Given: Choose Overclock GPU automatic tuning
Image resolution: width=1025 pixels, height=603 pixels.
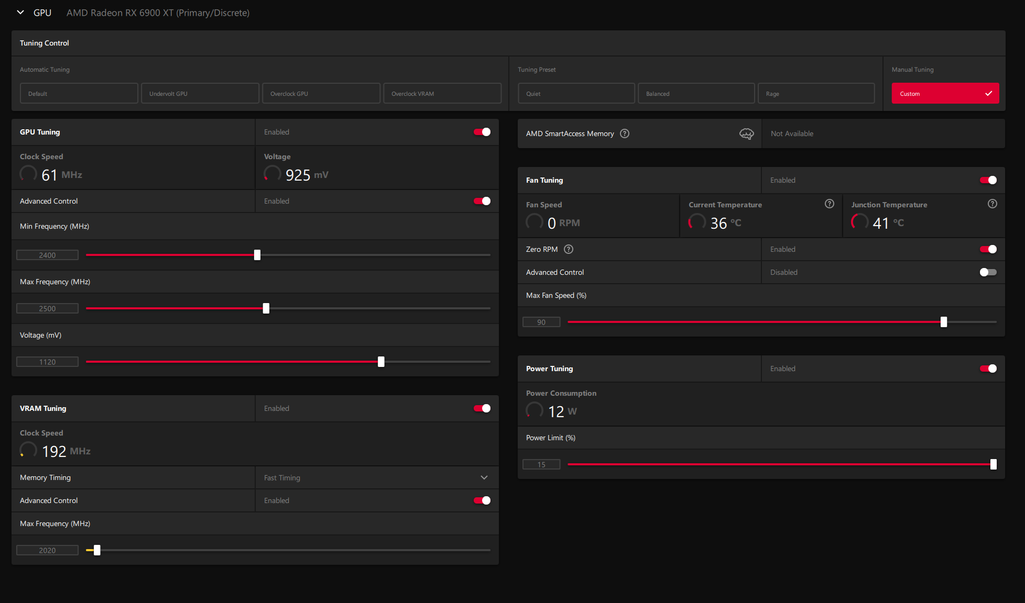Looking at the screenshot, I should click(321, 93).
